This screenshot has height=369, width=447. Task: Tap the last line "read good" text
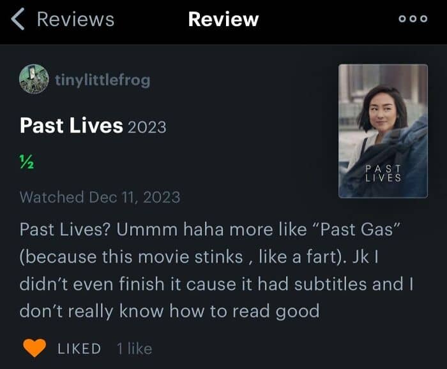(276, 311)
